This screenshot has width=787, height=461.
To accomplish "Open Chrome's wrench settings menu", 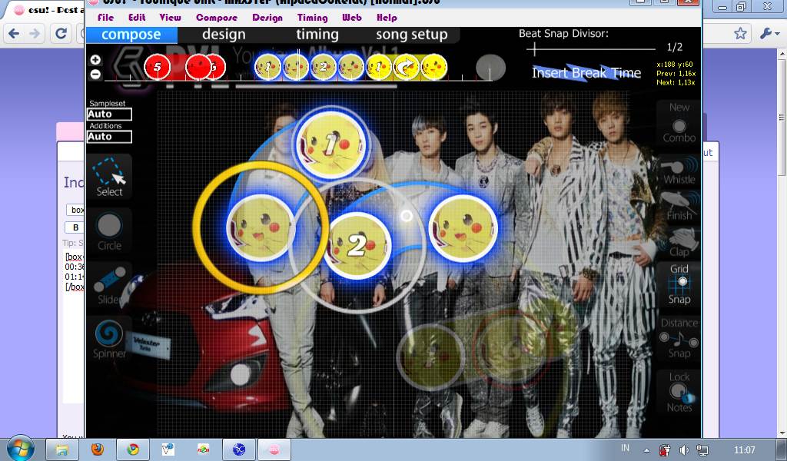I will [766, 34].
